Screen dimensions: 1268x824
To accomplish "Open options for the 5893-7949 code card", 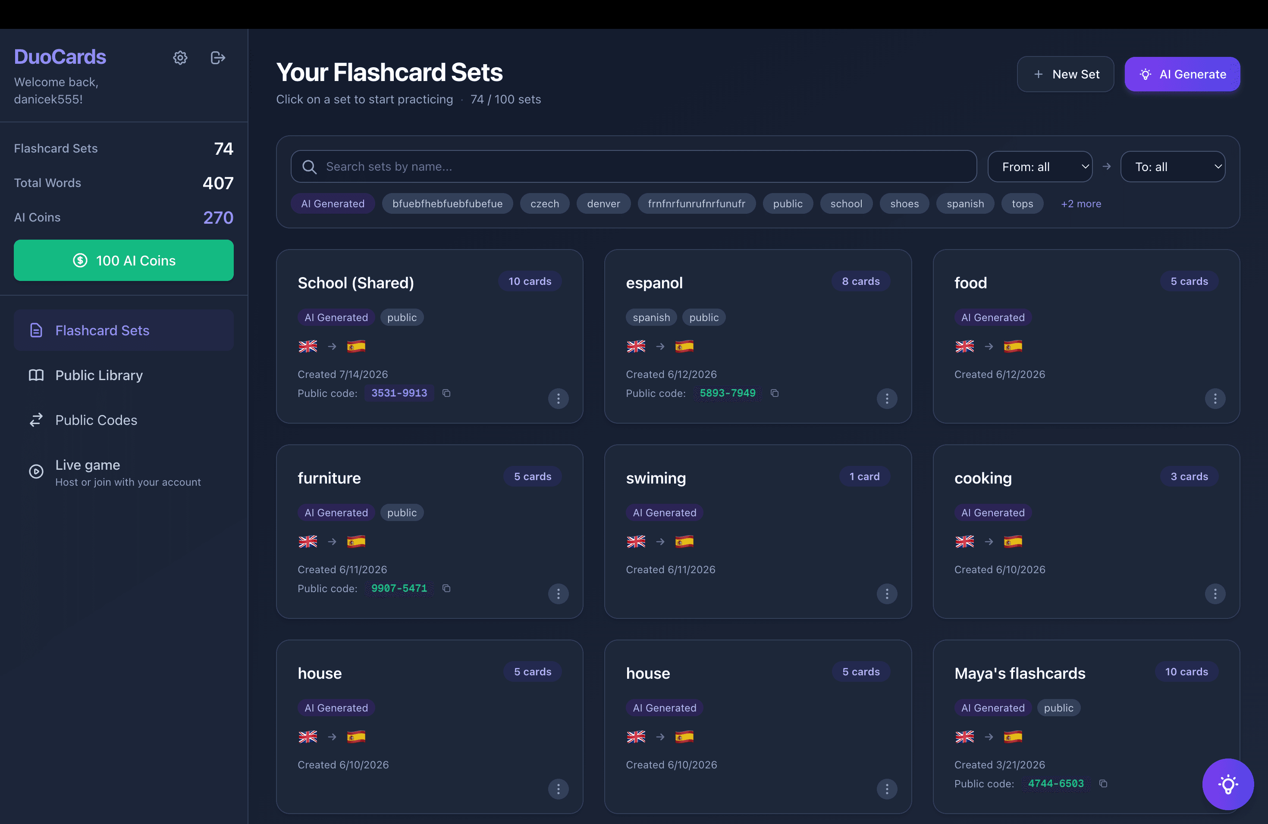I will click(x=887, y=399).
